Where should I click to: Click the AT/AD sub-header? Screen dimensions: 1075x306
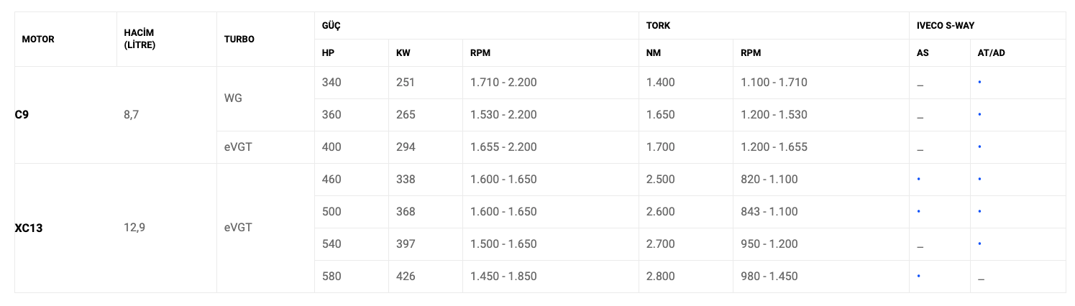[x=992, y=53]
